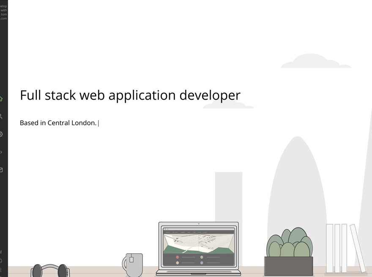Open the person/about icon in sidebar
372x277 pixels.
[x=1, y=117]
